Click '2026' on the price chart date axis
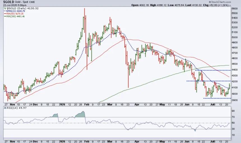The height and width of the screenshot is (143, 241). point(62,104)
